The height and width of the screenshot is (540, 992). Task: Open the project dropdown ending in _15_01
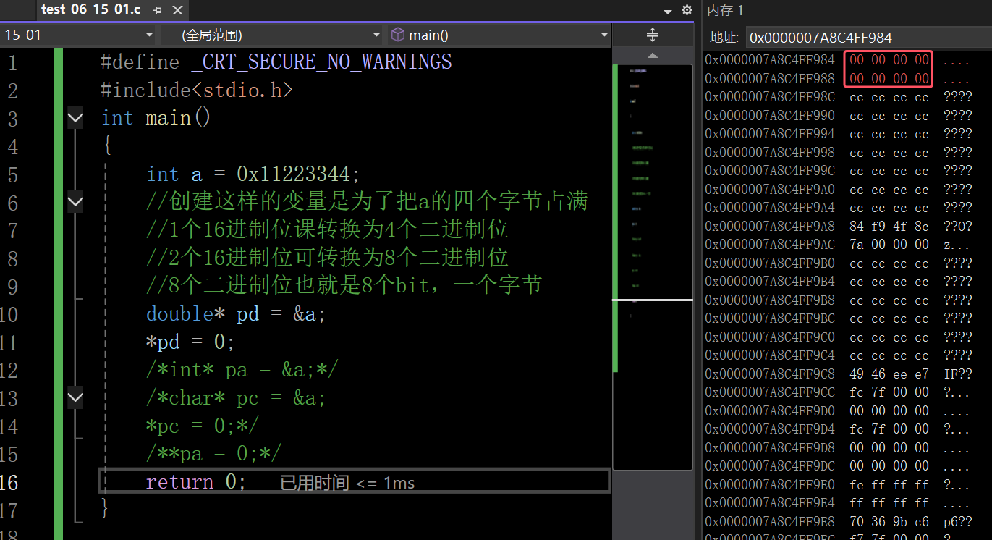(78, 35)
